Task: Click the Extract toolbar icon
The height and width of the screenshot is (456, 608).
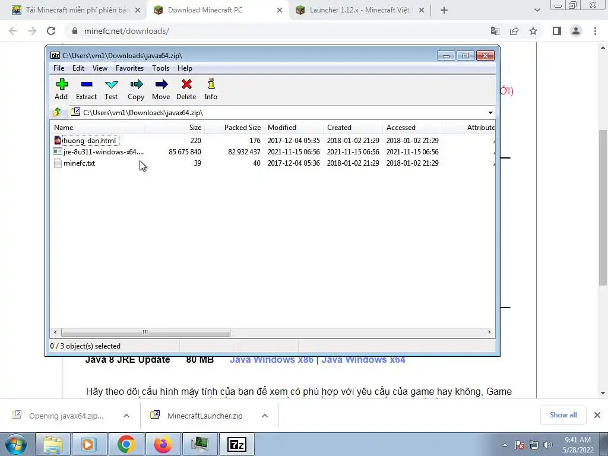Action: (87, 84)
